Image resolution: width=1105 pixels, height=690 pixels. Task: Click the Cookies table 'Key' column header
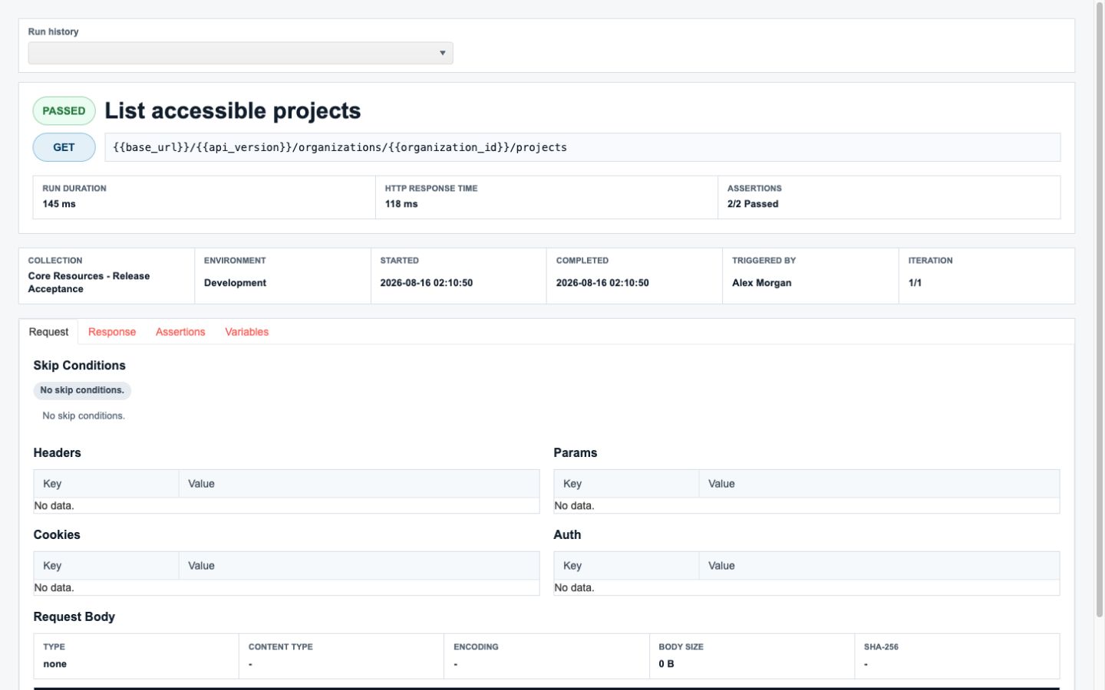107,566
